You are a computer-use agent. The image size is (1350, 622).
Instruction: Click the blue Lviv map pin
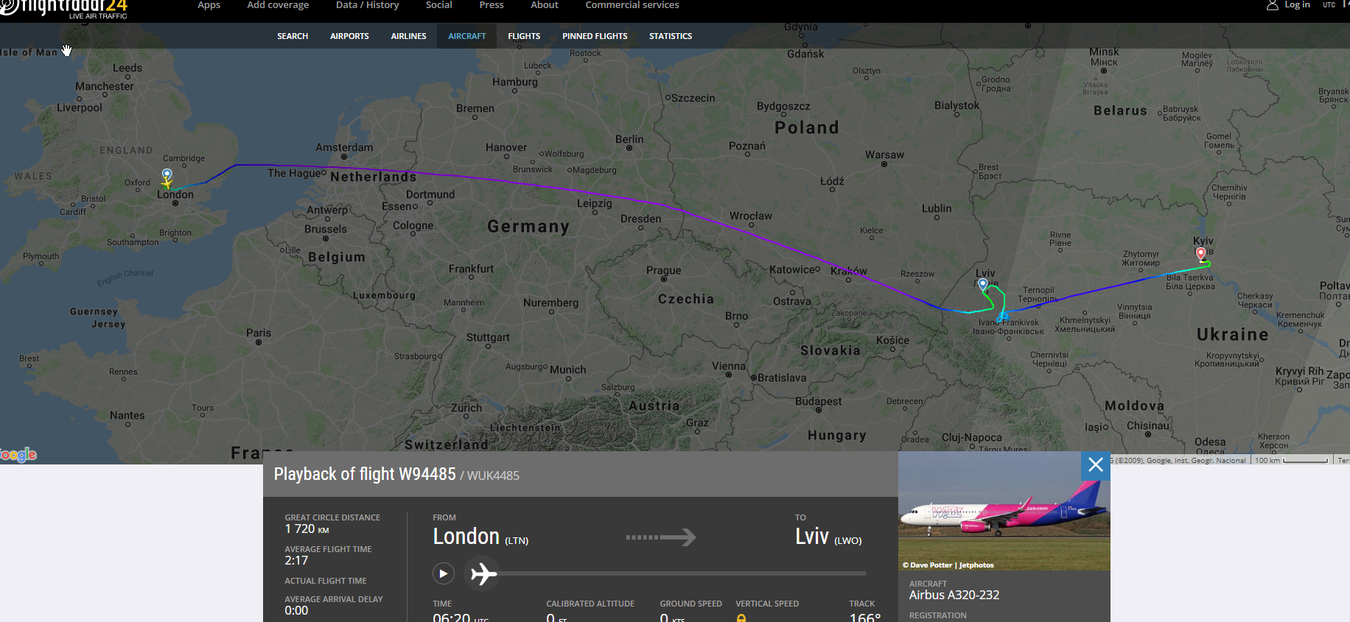pyautogui.click(x=982, y=285)
